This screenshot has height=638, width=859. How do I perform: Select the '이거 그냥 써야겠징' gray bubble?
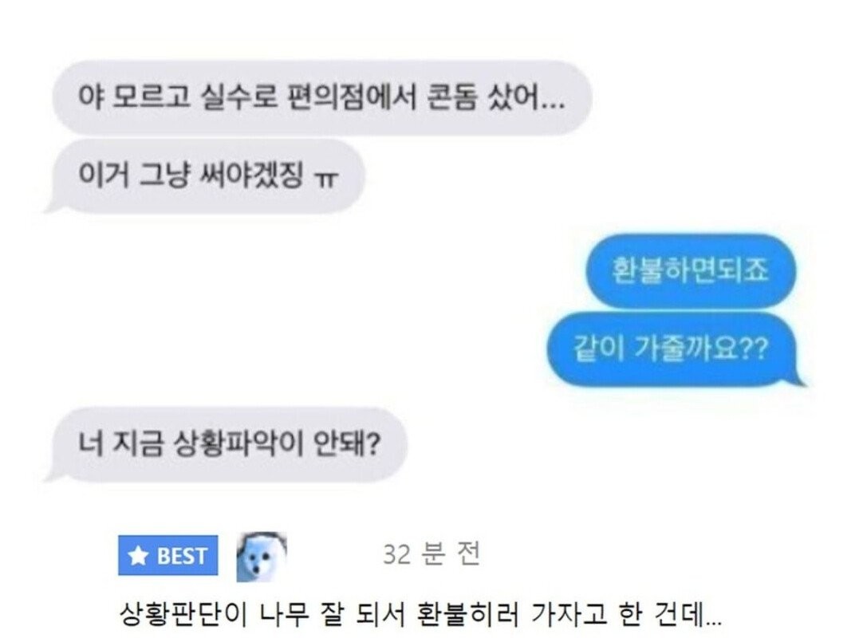tap(204, 175)
